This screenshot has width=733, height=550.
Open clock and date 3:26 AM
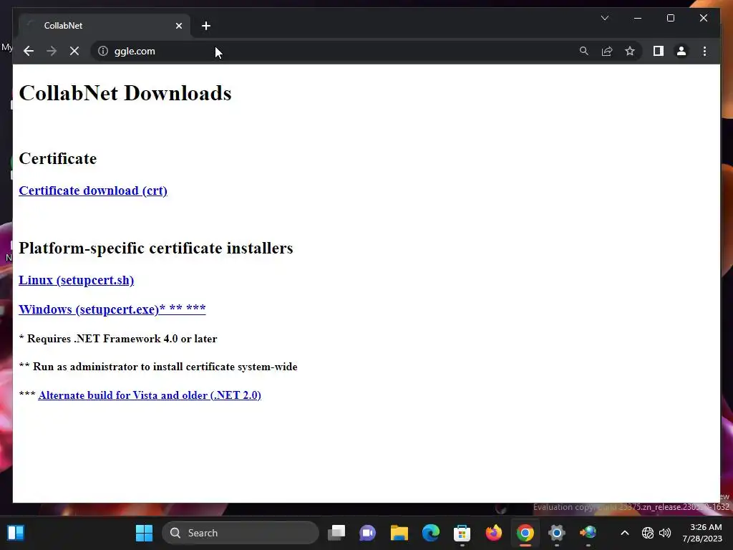point(702,533)
